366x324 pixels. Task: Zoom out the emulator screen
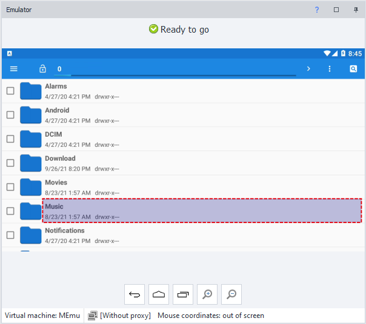(x=231, y=294)
